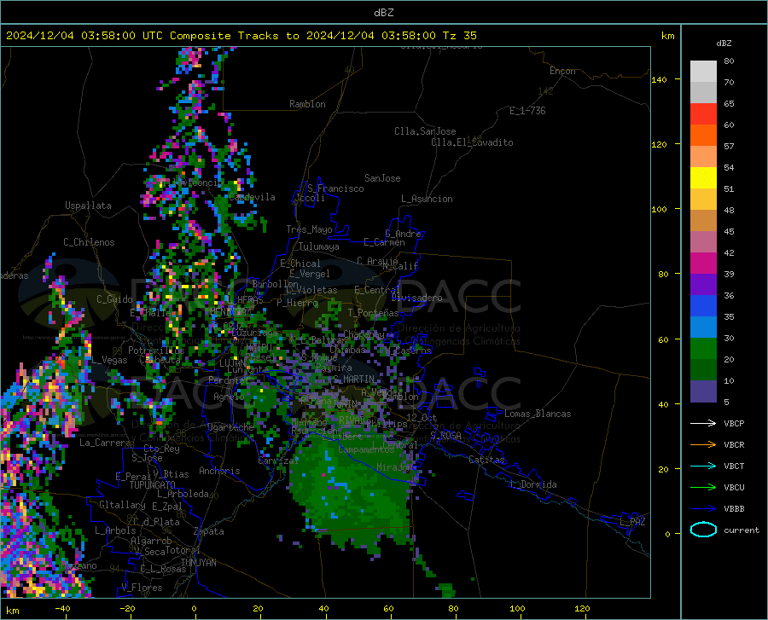
Task: Click the 80 dBZ legend value
Action: pyautogui.click(x=729, y=61)
